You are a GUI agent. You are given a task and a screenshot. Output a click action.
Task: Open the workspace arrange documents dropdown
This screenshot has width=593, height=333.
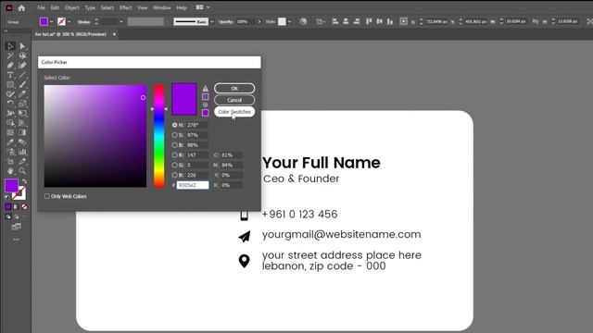point(203,7)
